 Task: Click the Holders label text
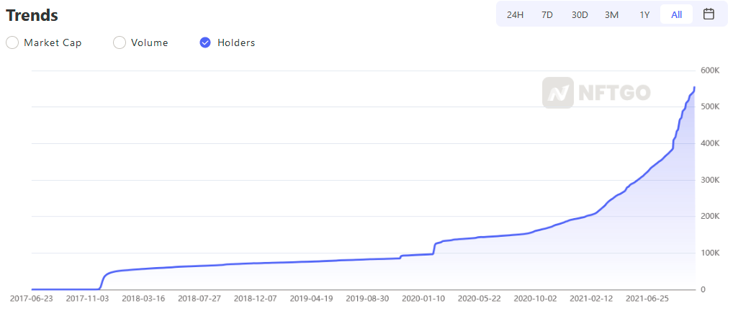[236, 42]
